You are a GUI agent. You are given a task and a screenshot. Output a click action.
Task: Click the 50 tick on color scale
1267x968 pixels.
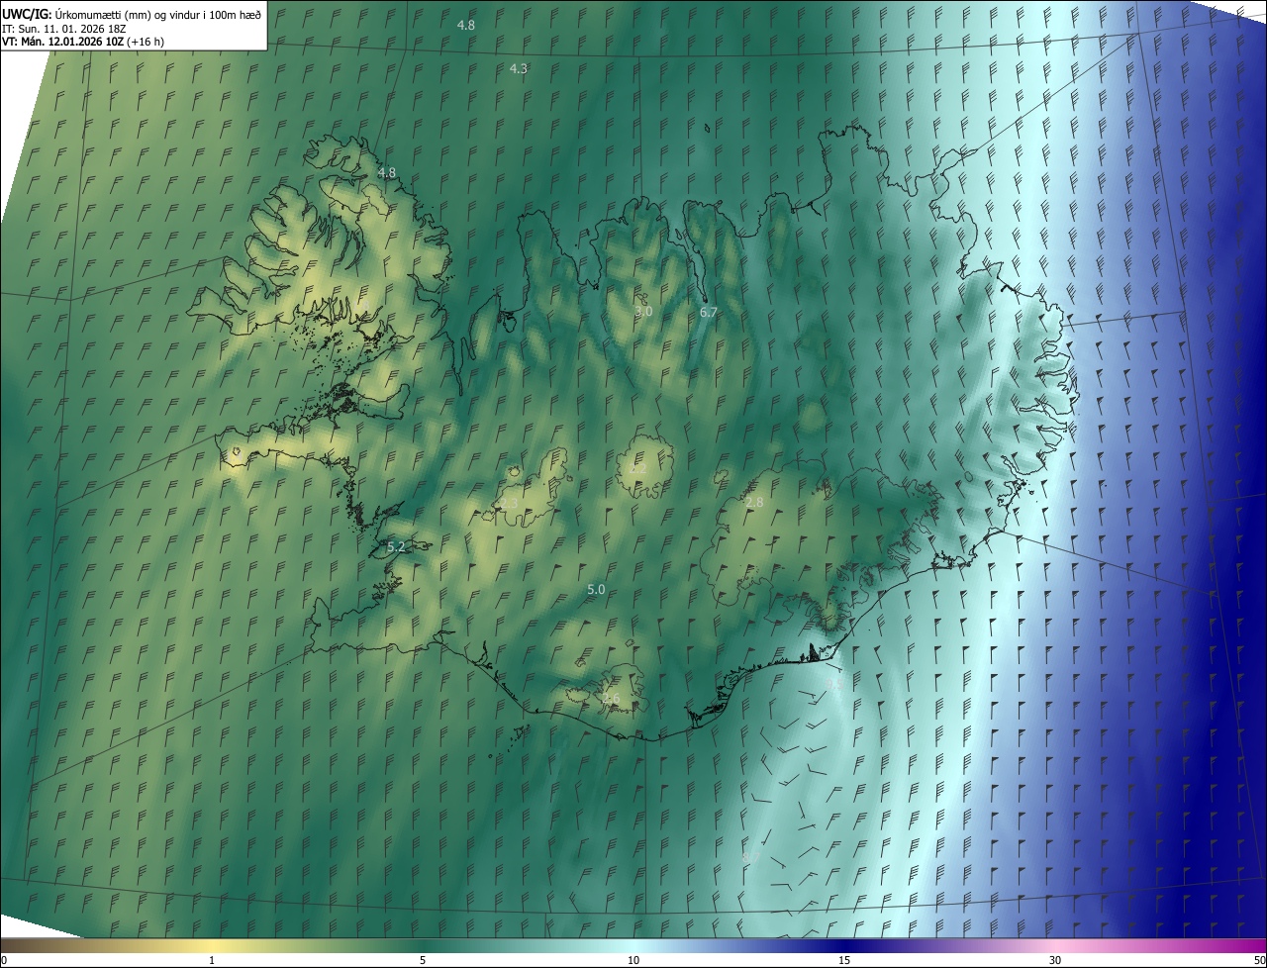click(x=1259, y=960)
